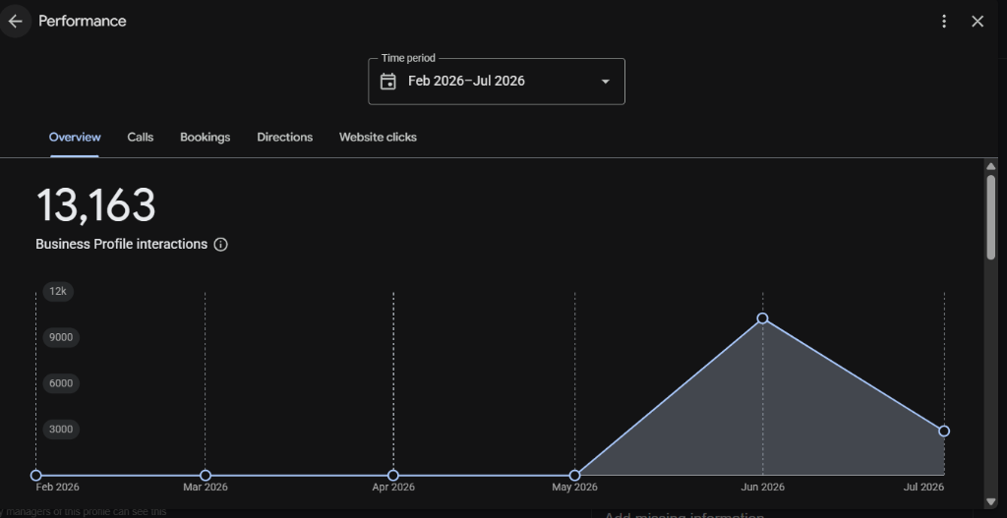Select the Jun 2026 peak data point
This screenshot has height=518, width=1007.
pyautogui.click(x=762, y=318)
